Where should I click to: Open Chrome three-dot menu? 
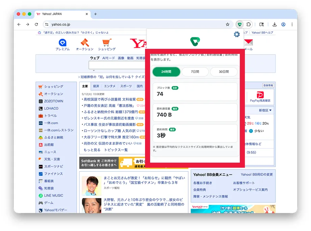(x=292, y=25)
